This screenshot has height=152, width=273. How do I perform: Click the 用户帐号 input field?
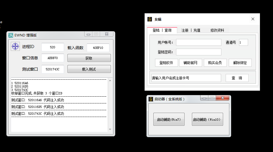[198, 42]
